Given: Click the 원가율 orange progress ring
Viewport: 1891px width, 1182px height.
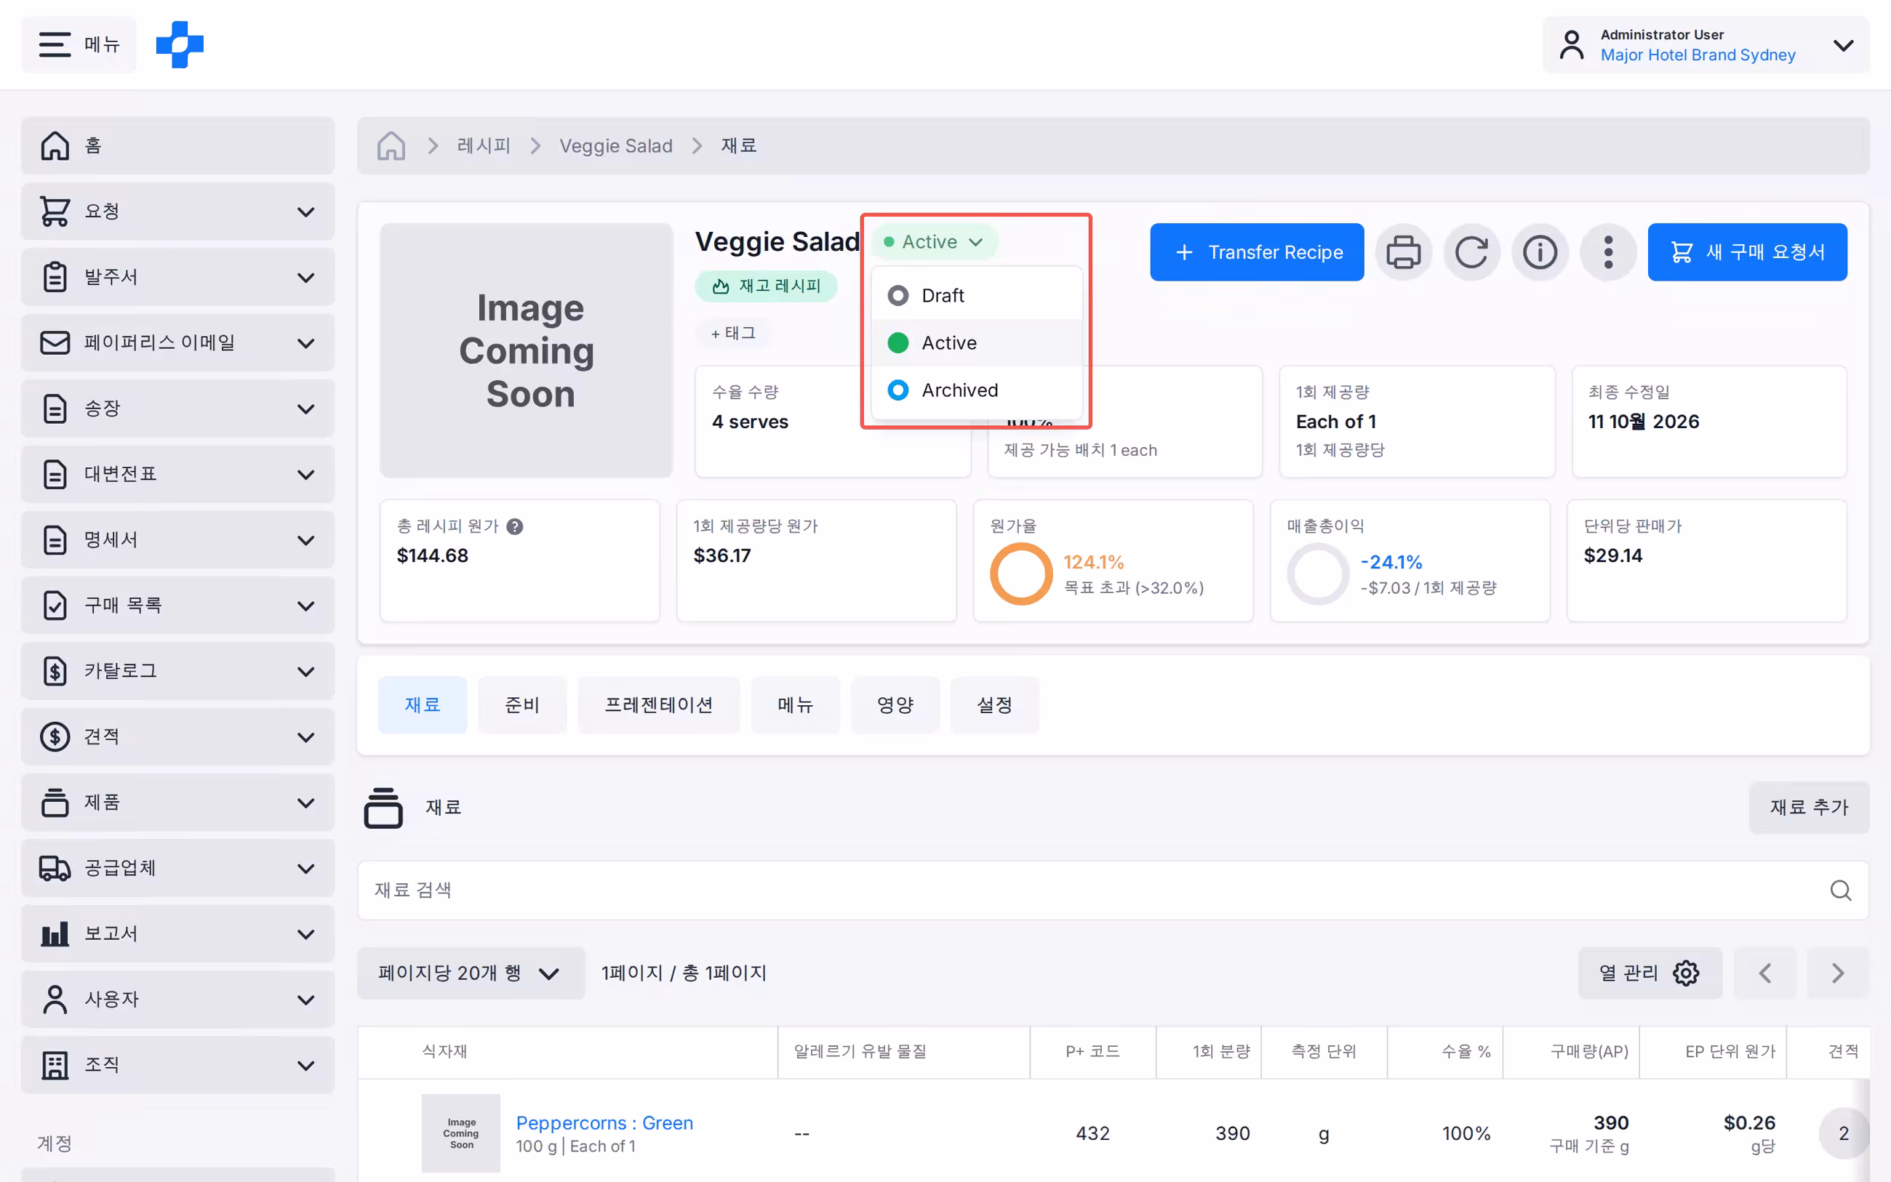Looking at the screenshot, I should click(1020, 574).
